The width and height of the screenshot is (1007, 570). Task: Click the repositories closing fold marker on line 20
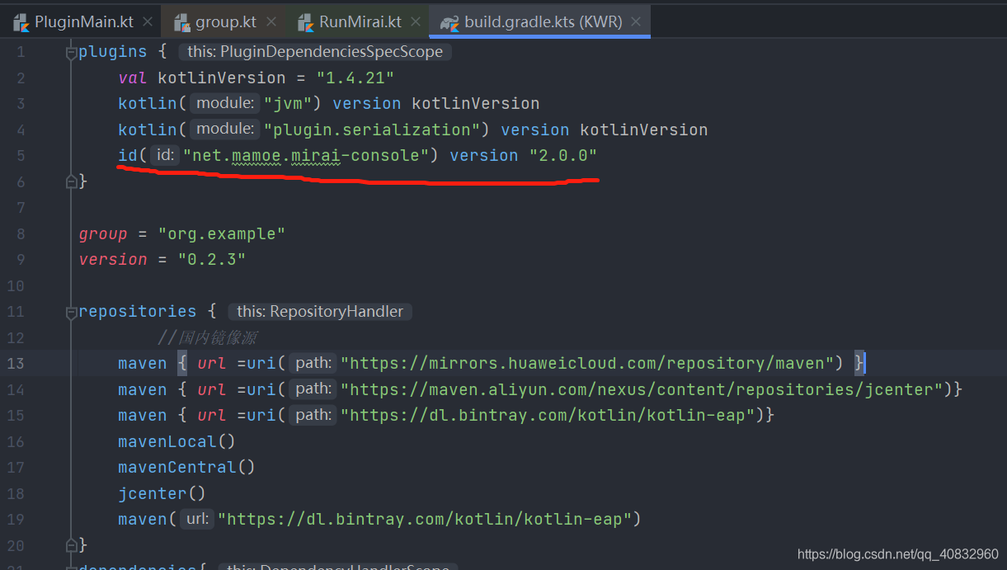click(72, 545)
